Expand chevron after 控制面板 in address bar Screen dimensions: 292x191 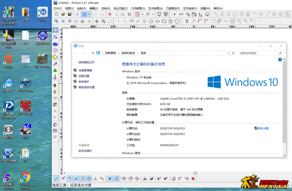point(119,53)
